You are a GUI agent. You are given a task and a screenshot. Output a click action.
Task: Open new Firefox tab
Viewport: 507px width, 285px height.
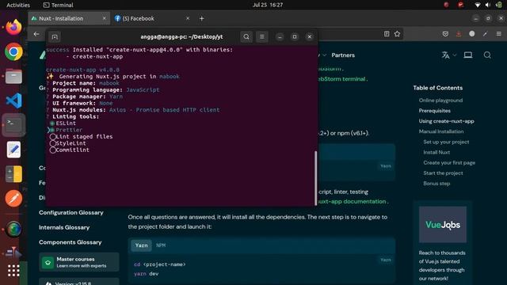202,19
